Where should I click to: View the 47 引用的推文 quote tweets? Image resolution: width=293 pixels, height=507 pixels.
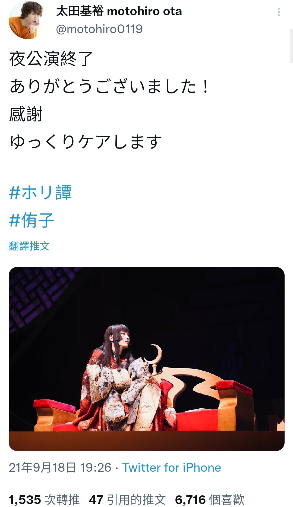[127, 500]
